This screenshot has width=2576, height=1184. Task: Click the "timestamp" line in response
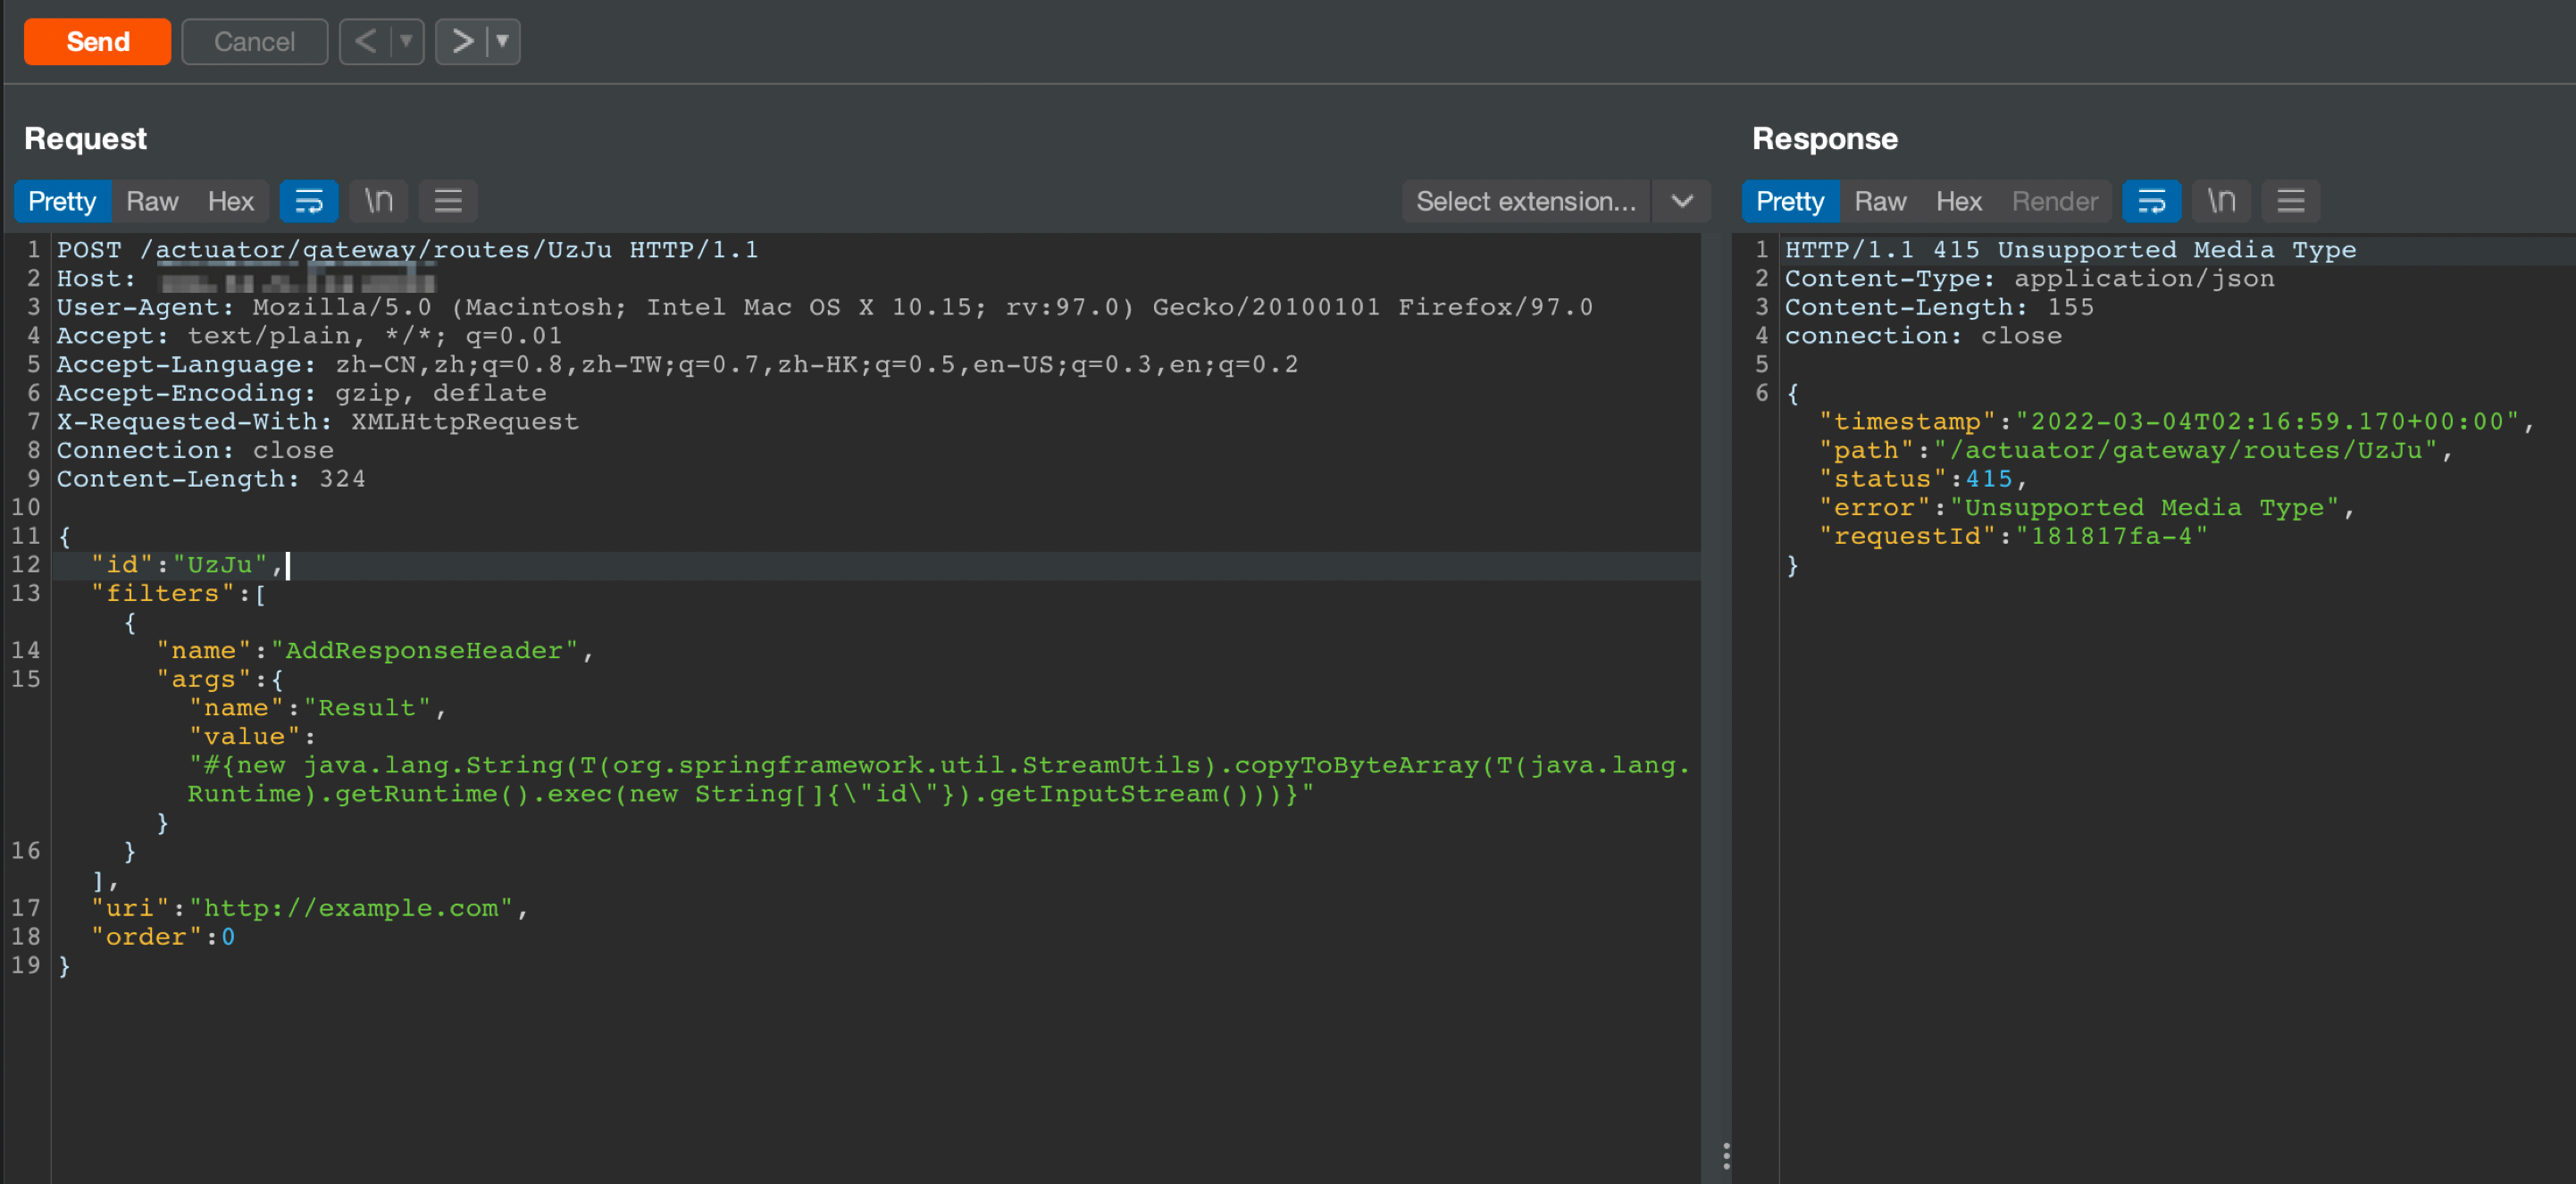[x=2176, y=421]
